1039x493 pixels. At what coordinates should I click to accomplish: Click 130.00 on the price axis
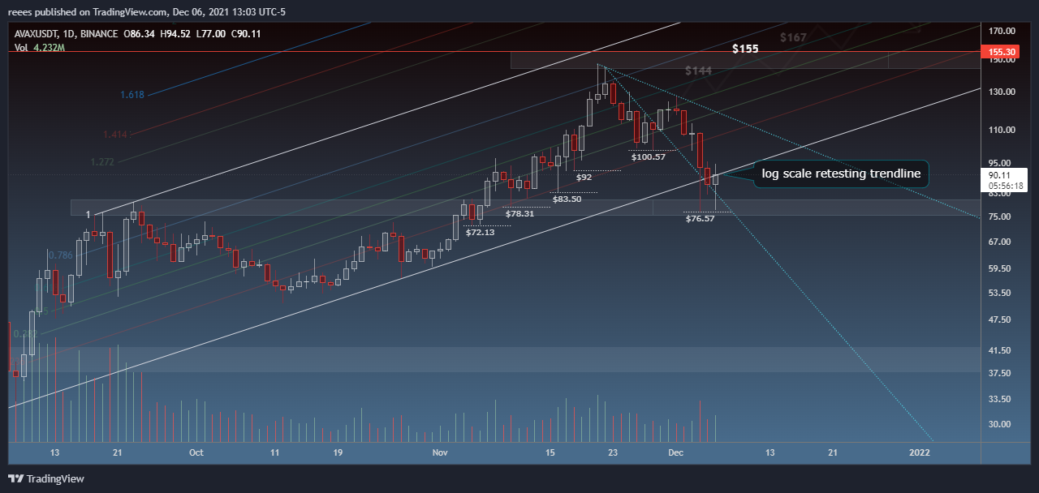pyautogui.click(x=1003, y=92)
